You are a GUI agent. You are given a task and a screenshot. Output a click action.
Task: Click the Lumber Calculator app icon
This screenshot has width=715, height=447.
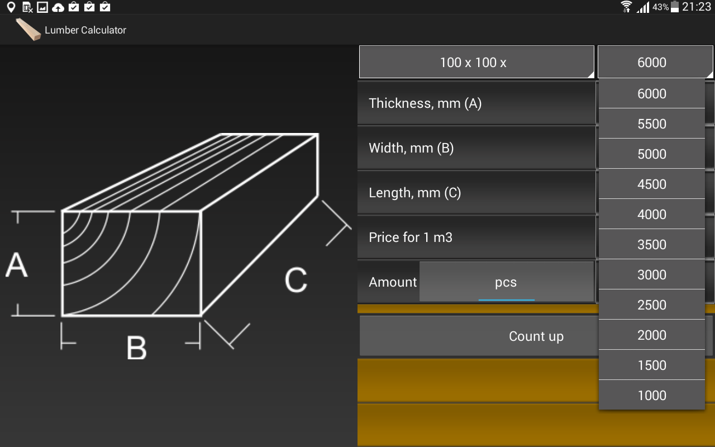point(27,30)
